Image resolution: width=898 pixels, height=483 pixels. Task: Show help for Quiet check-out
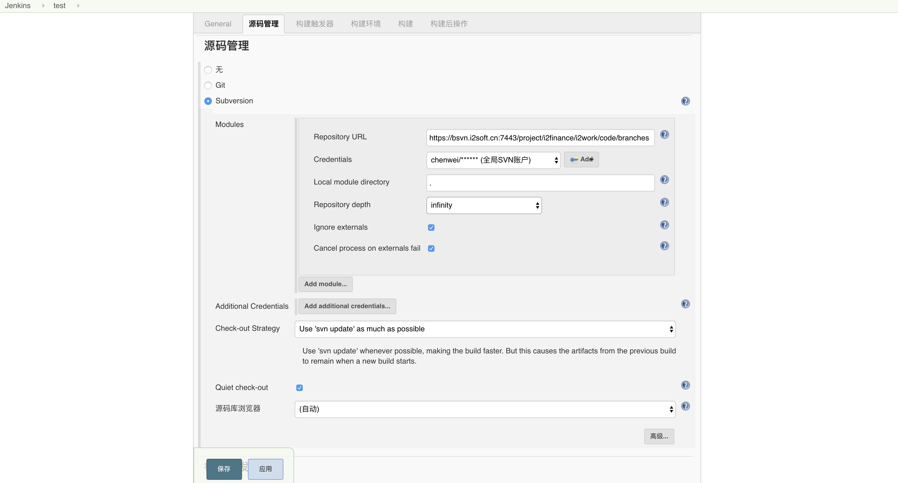685,385
